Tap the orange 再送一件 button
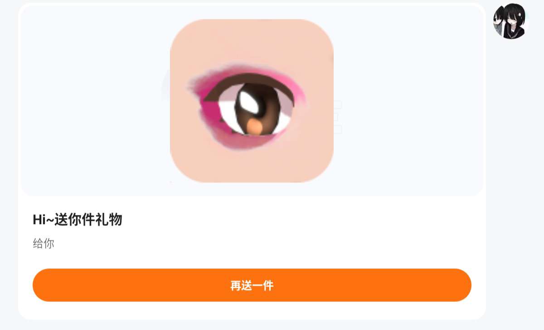Image resolution: width=544 pixels, height=330 pixels. [x=252, y=285]
